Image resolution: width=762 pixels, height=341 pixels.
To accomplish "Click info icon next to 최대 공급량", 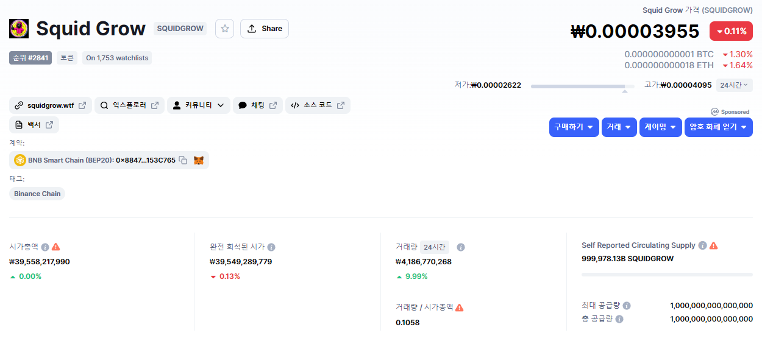I will (x=627, y=306).
